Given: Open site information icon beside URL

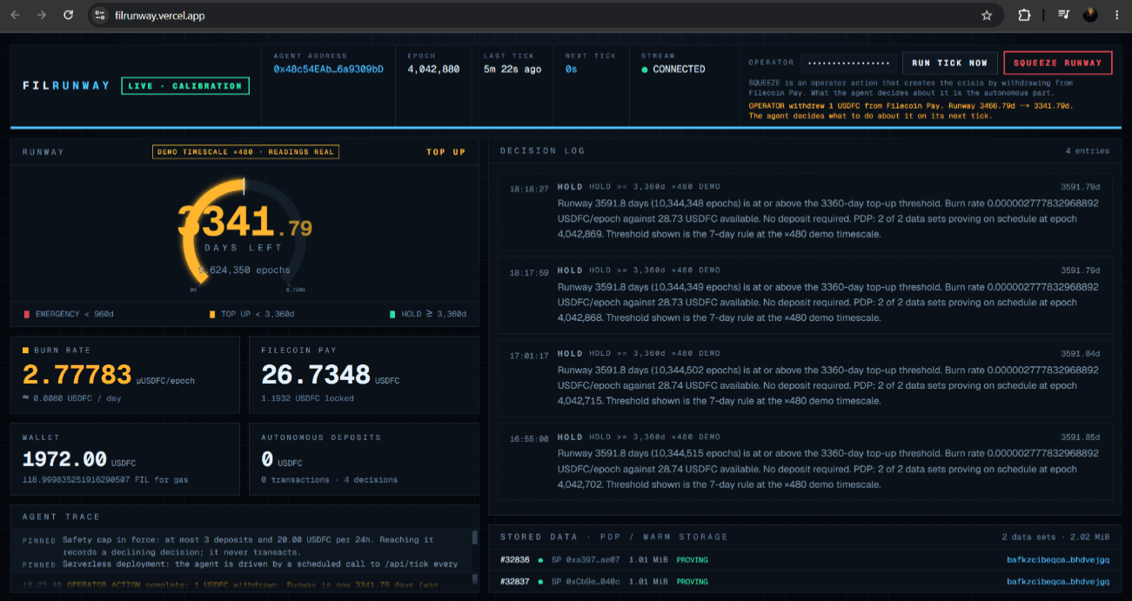Looking at the screenshot, I should click(100, 15).
